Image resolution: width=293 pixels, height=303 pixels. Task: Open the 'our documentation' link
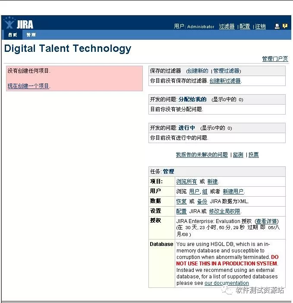tap(227, 283)
